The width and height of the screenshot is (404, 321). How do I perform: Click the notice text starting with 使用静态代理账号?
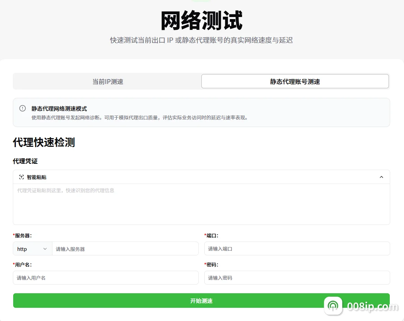pyautogui.click(x=140, y=118)
